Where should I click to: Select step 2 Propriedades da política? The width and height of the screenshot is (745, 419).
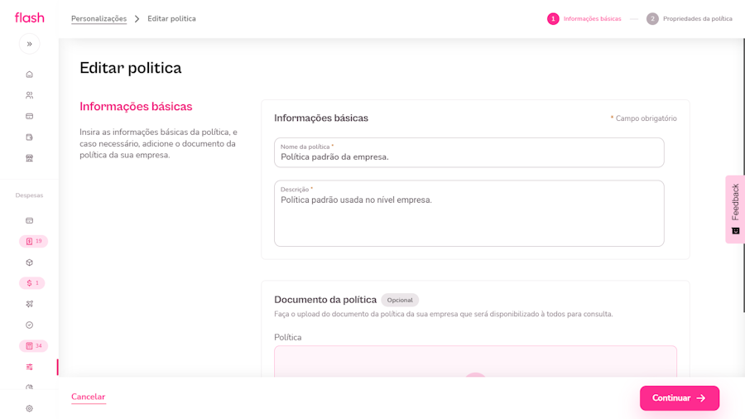[689, 18]
